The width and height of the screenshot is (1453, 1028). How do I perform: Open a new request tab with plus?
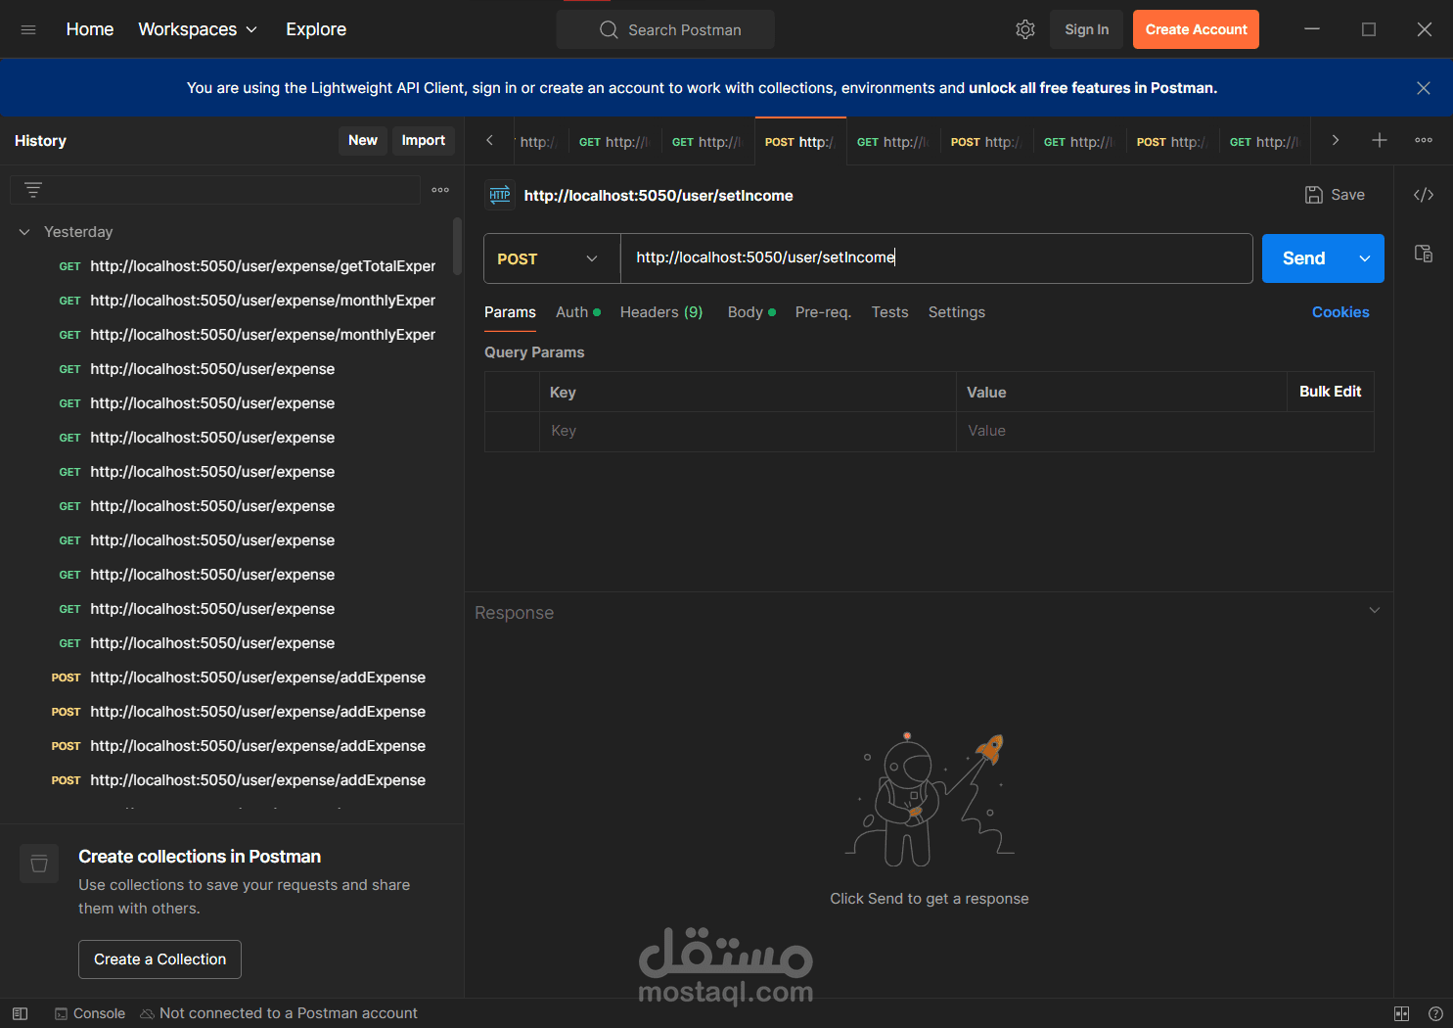pyautogui.click(x=1380, y=140)
